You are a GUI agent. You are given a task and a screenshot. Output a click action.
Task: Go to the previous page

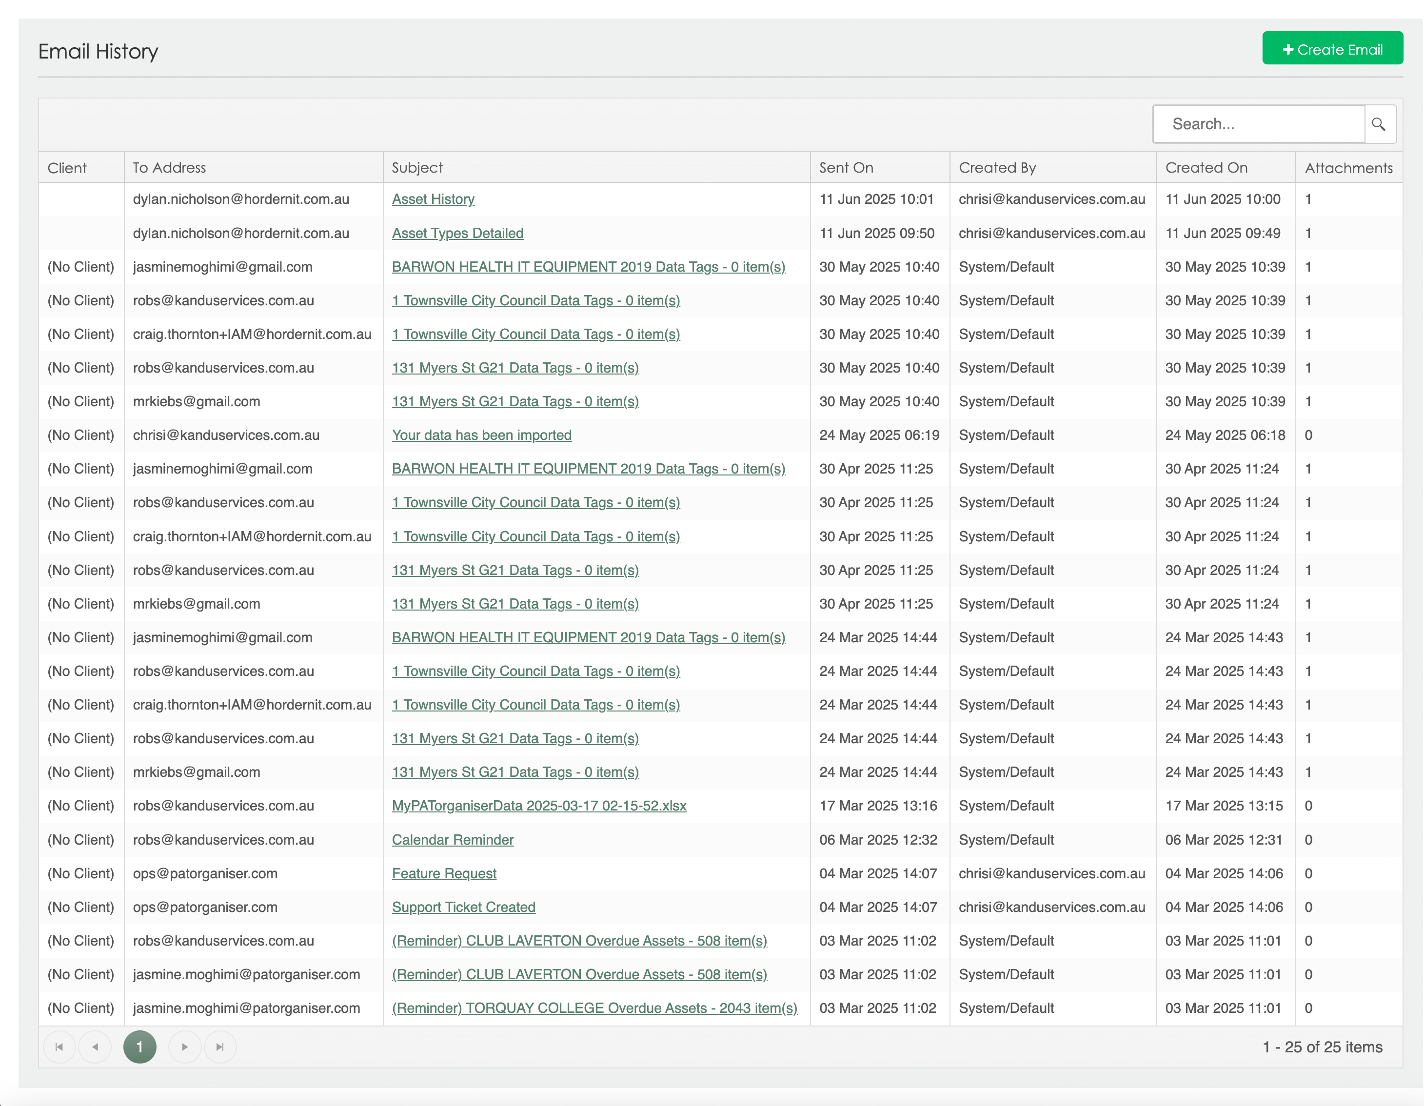click(x=95, y=1047)
